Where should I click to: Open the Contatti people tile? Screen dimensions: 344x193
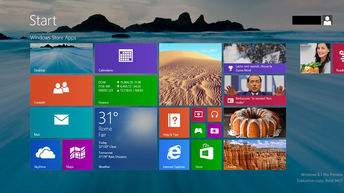61,90
